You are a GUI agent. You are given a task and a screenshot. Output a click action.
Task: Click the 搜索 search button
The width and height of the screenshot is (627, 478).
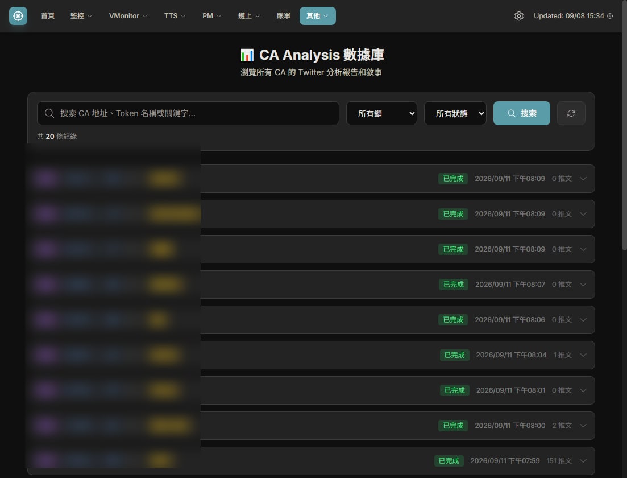coord(521,113)
